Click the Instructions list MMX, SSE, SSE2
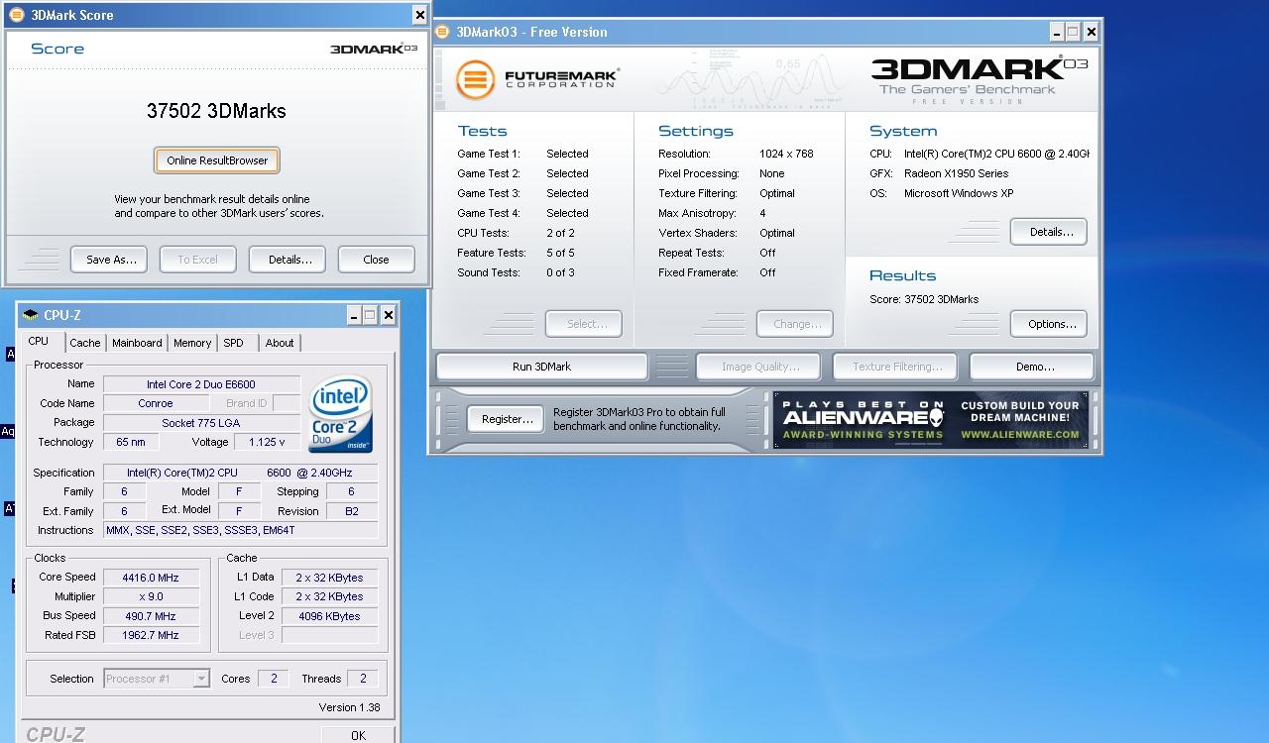 point(240,530)
